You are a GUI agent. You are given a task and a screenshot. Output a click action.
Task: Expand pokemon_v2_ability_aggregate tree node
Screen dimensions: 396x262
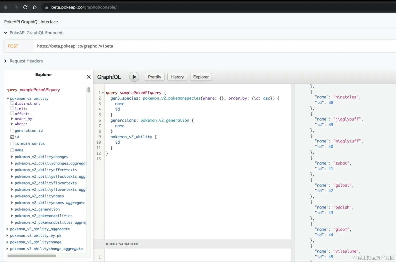pos(7,229)
